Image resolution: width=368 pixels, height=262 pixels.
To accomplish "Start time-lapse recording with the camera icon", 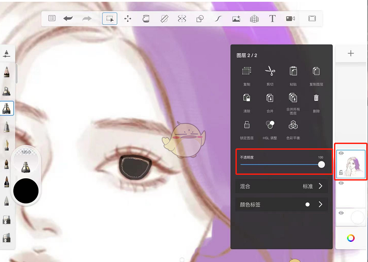I will [x=290, y=18].
